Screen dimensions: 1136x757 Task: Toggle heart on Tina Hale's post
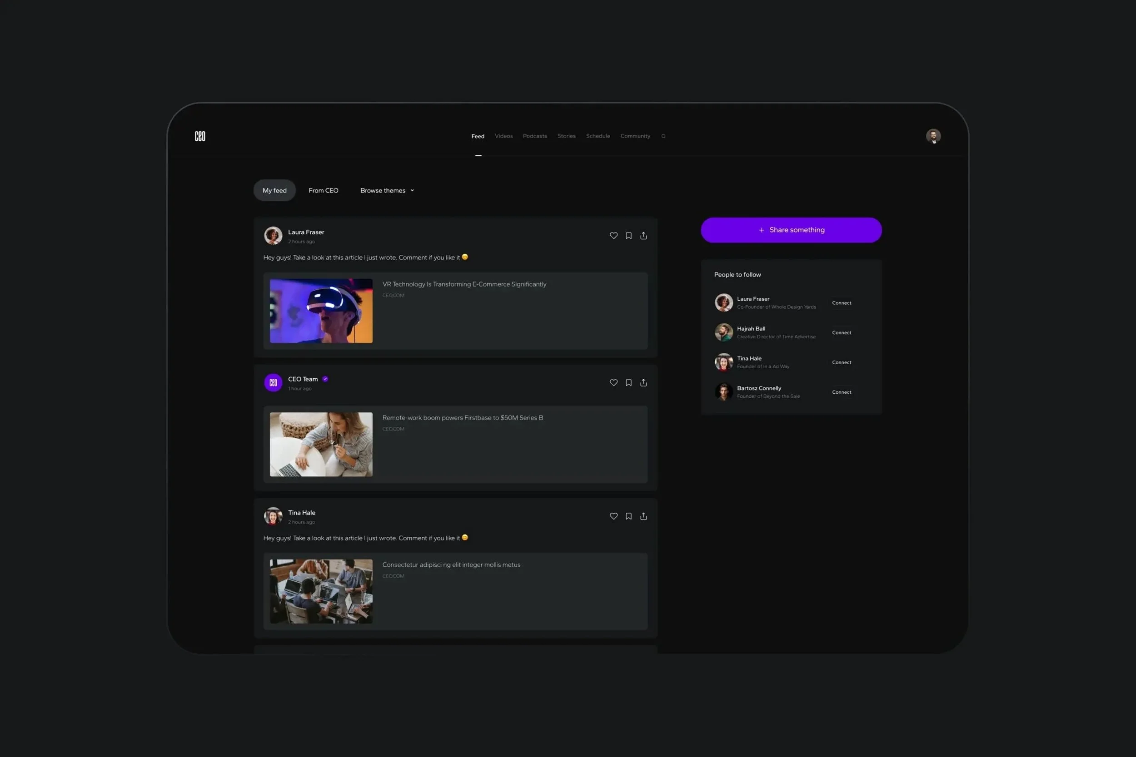[613, 516]
